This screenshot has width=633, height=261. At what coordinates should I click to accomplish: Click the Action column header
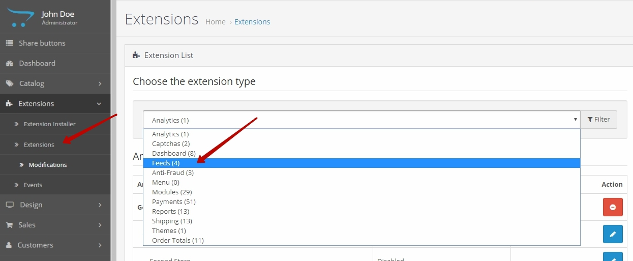click(x=612, y=185)
